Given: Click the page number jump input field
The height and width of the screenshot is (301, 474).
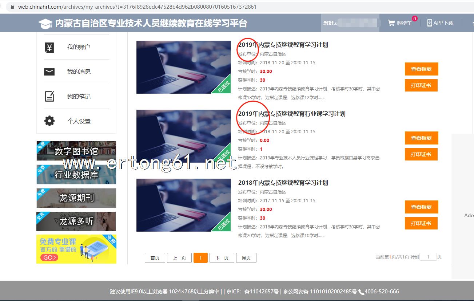Looking at the screenshot, I should 428,257.
